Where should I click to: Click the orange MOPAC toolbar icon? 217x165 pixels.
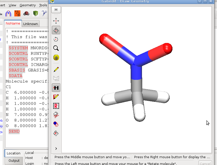(x=17, y=13)
